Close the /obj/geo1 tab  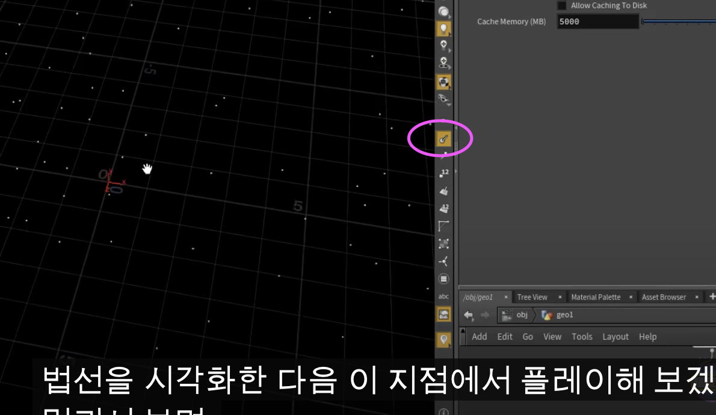[505, 297]
